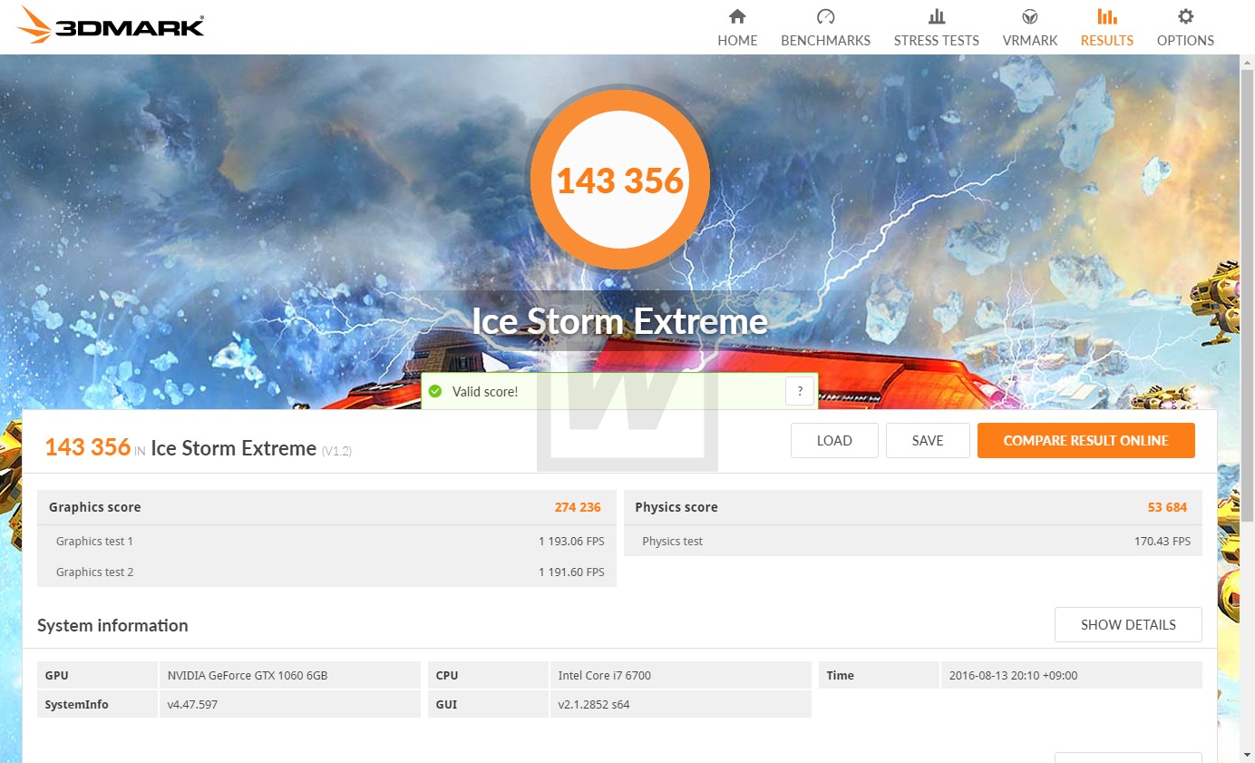Click the Intel Core i7 6700 cell

[680, 675]
